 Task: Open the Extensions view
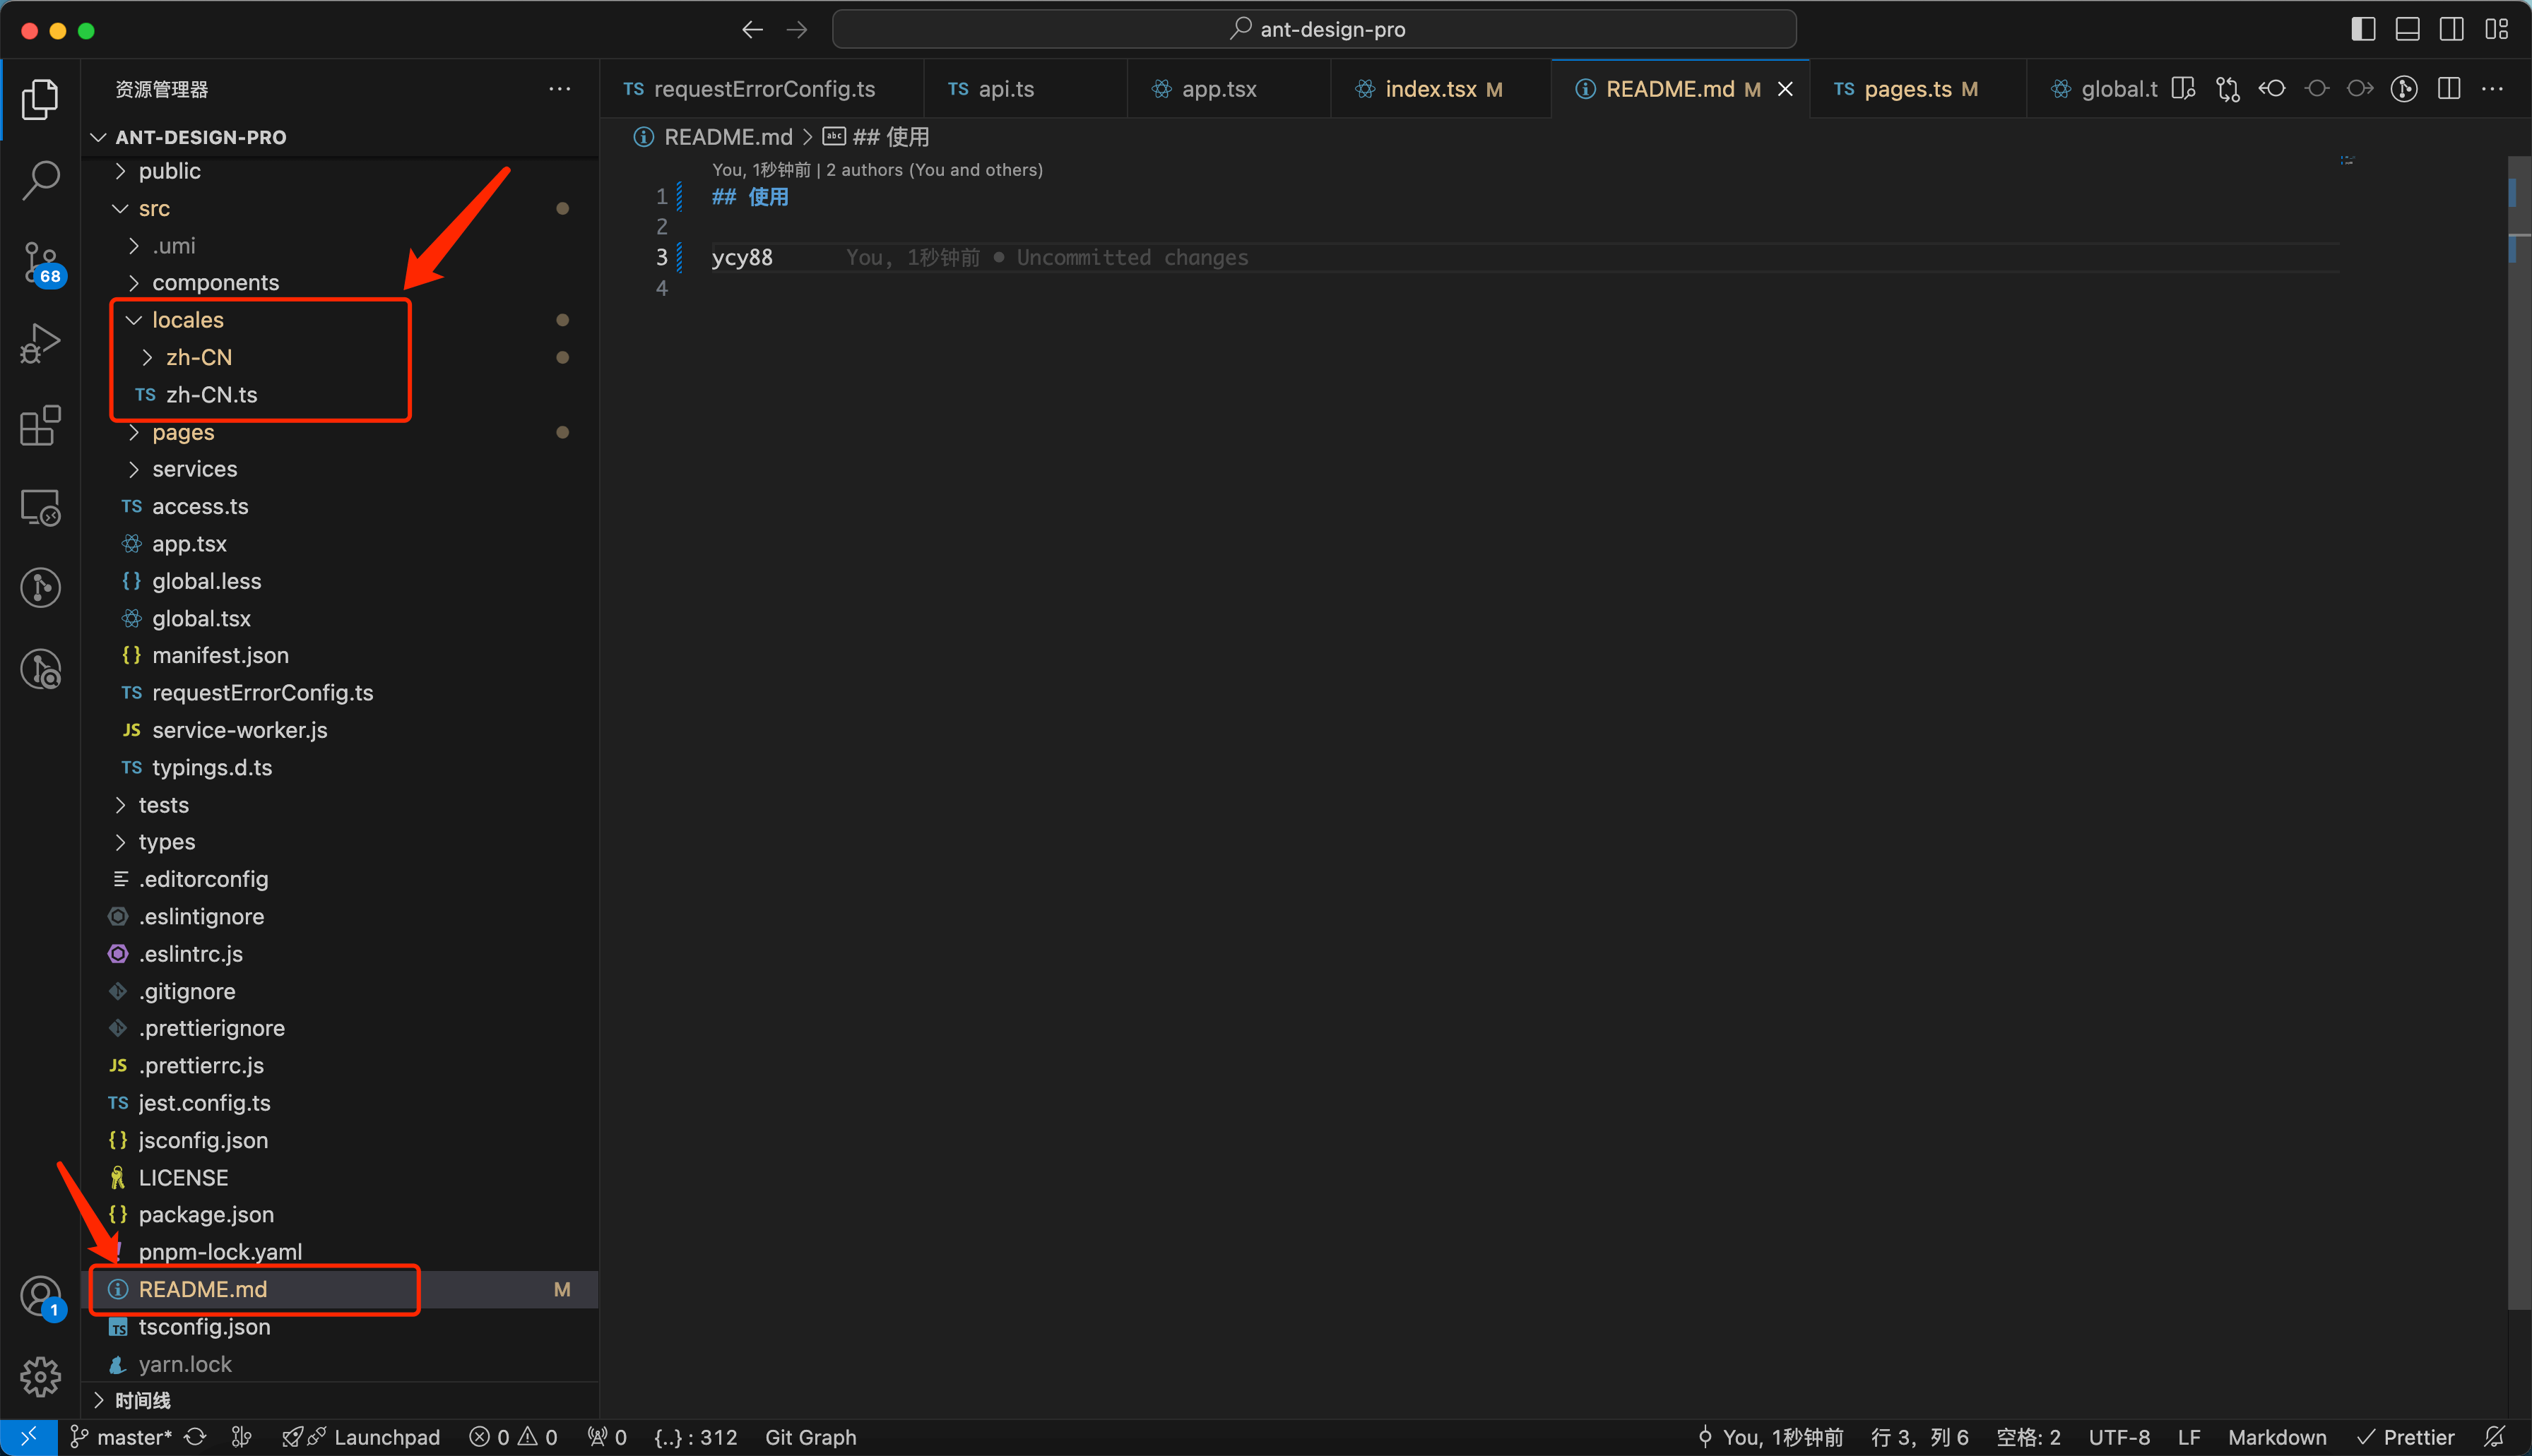pos(40,426)
